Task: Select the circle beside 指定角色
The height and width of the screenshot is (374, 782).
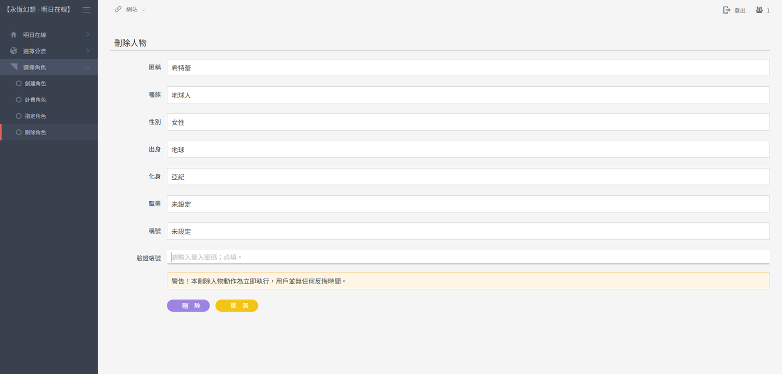Action: click(19, 116)
